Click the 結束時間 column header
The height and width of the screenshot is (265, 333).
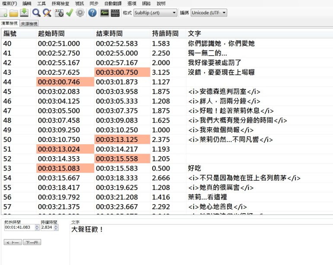pyautogui.click(x=122, y=33)
